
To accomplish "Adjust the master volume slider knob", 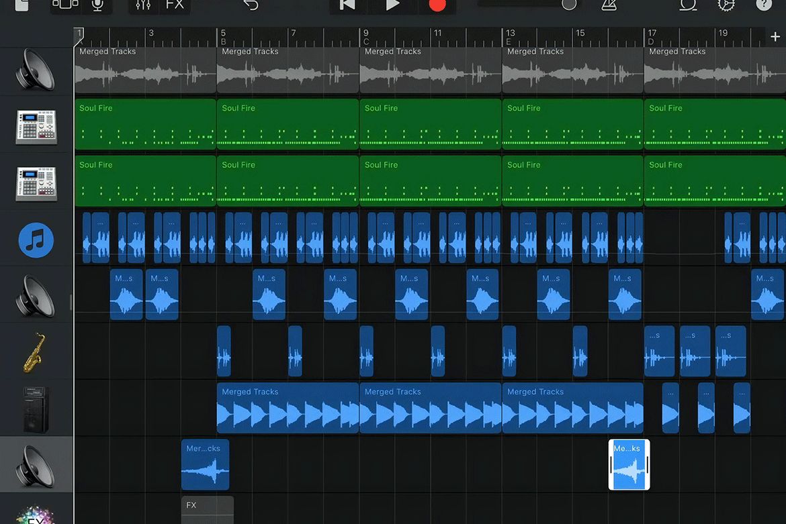I will (569, 5).
